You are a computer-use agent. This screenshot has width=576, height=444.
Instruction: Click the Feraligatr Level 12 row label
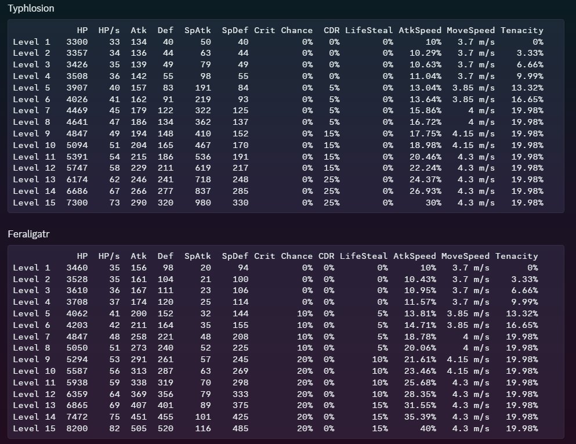coord(34,394)
